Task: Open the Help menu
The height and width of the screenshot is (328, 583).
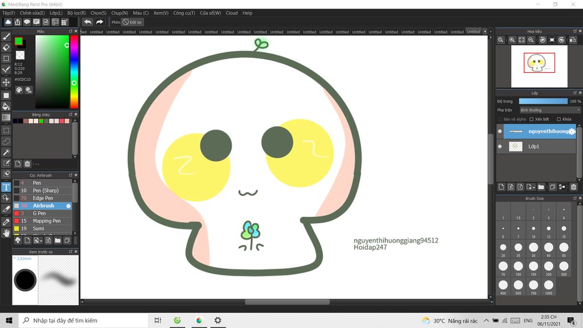Action: [248, 13]
